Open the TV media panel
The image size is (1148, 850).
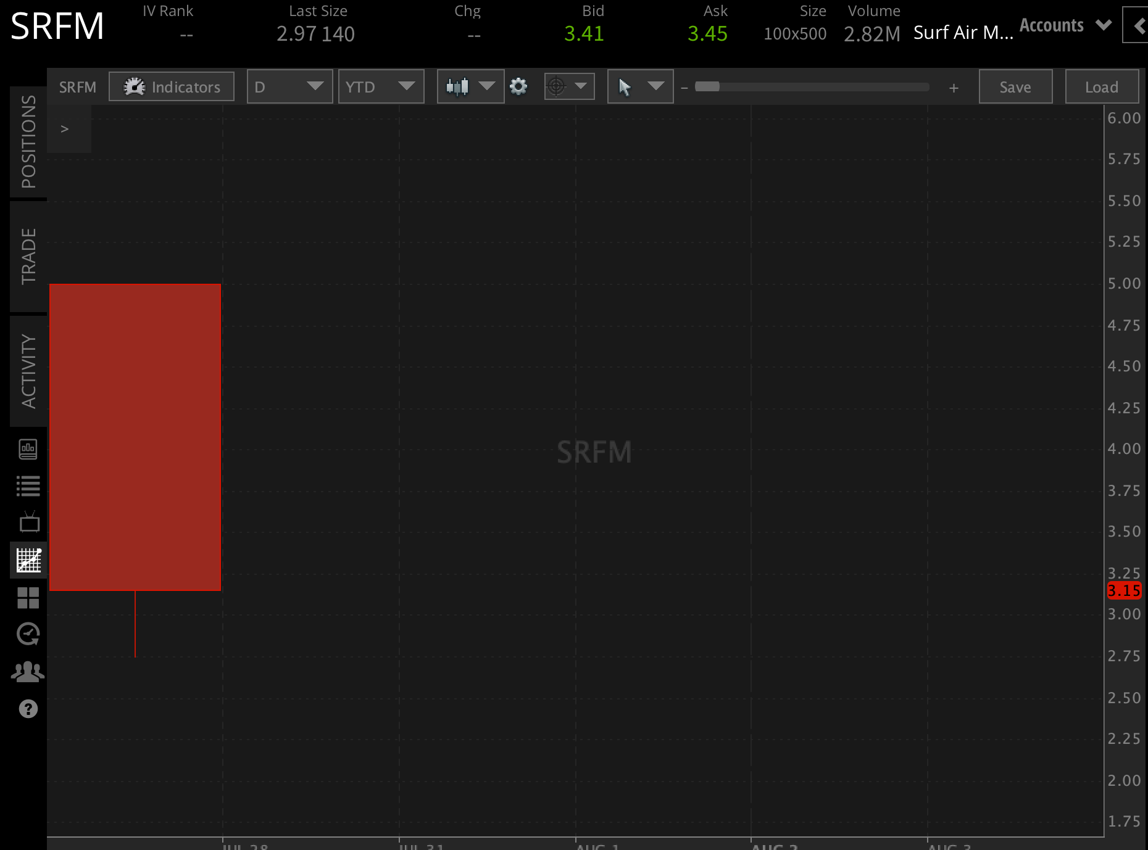pos(28,522)
